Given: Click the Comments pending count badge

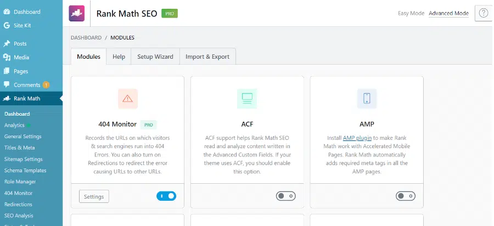Looking at the screenshot, I should coord(46,85).
